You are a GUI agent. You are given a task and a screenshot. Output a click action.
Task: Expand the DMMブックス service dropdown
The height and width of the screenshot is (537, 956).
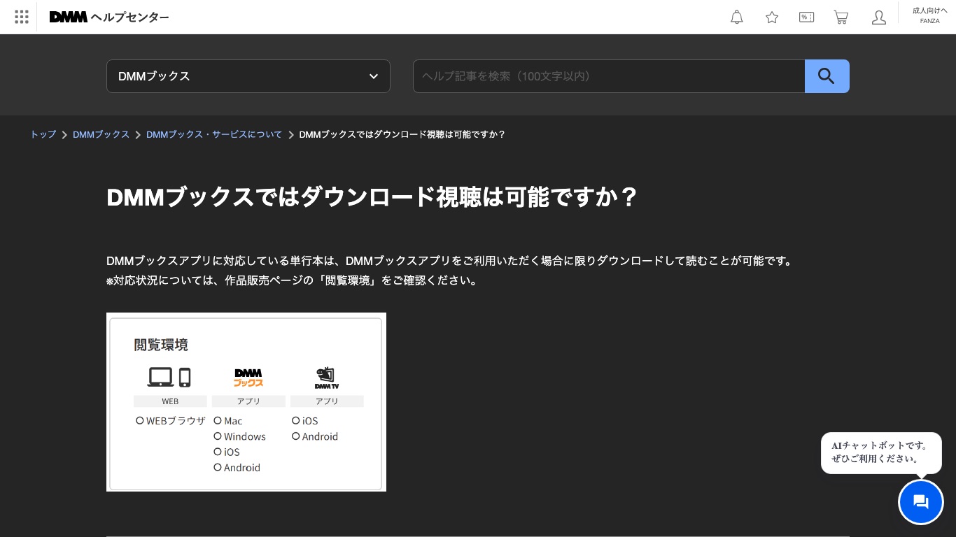(248, 76)
